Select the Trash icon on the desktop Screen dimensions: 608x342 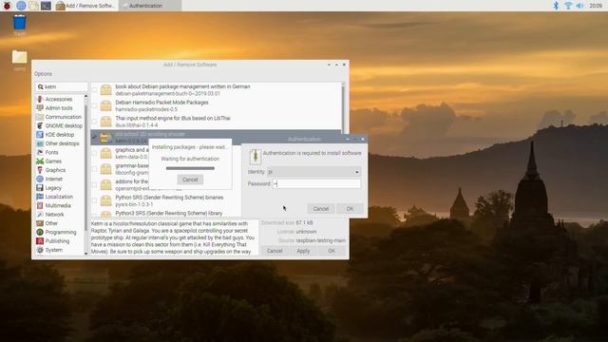point(19,23)
